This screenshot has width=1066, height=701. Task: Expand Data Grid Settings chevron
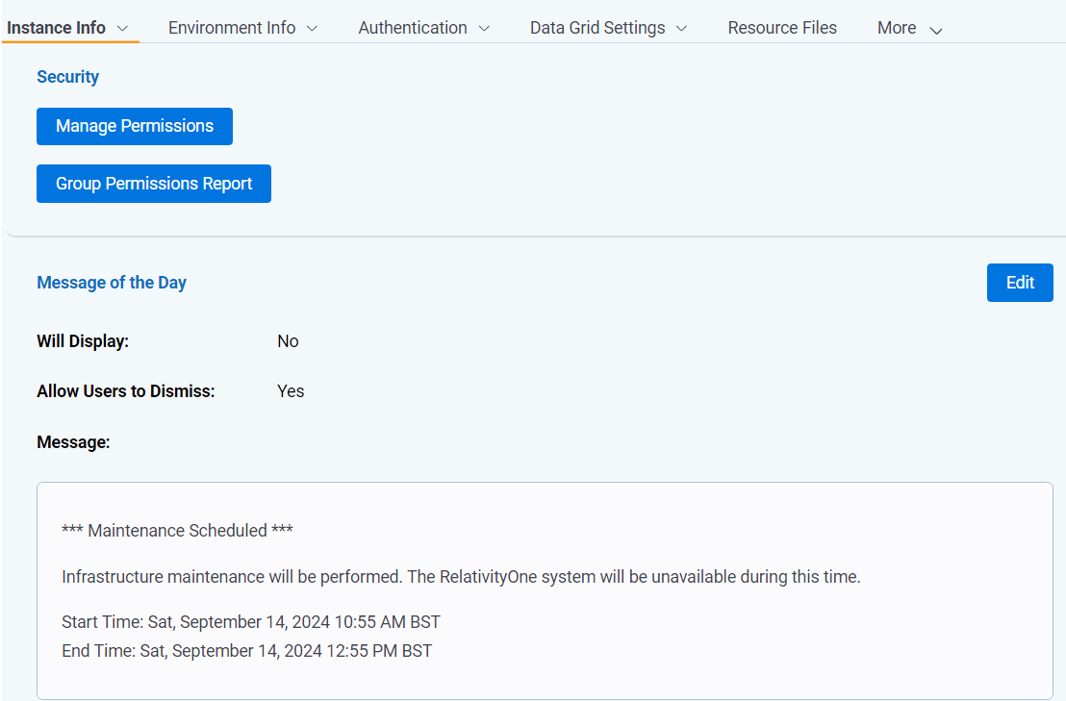pyautogui.click(x=681, y=29)
